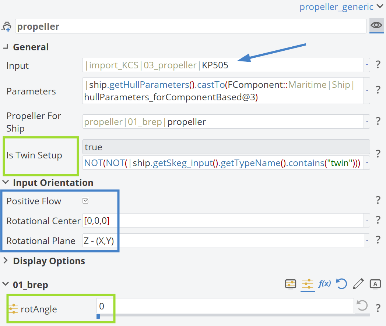Show help for Is Twin Setup
Image resolution: width=386 pixels, height=326 pixels.
(x=378, y=154)
